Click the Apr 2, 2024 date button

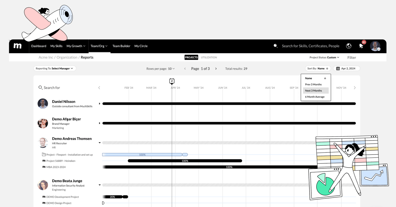pos(347,69)
